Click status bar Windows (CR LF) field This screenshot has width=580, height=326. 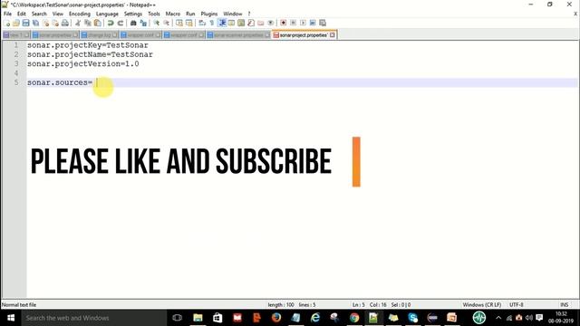pos(481,305)
